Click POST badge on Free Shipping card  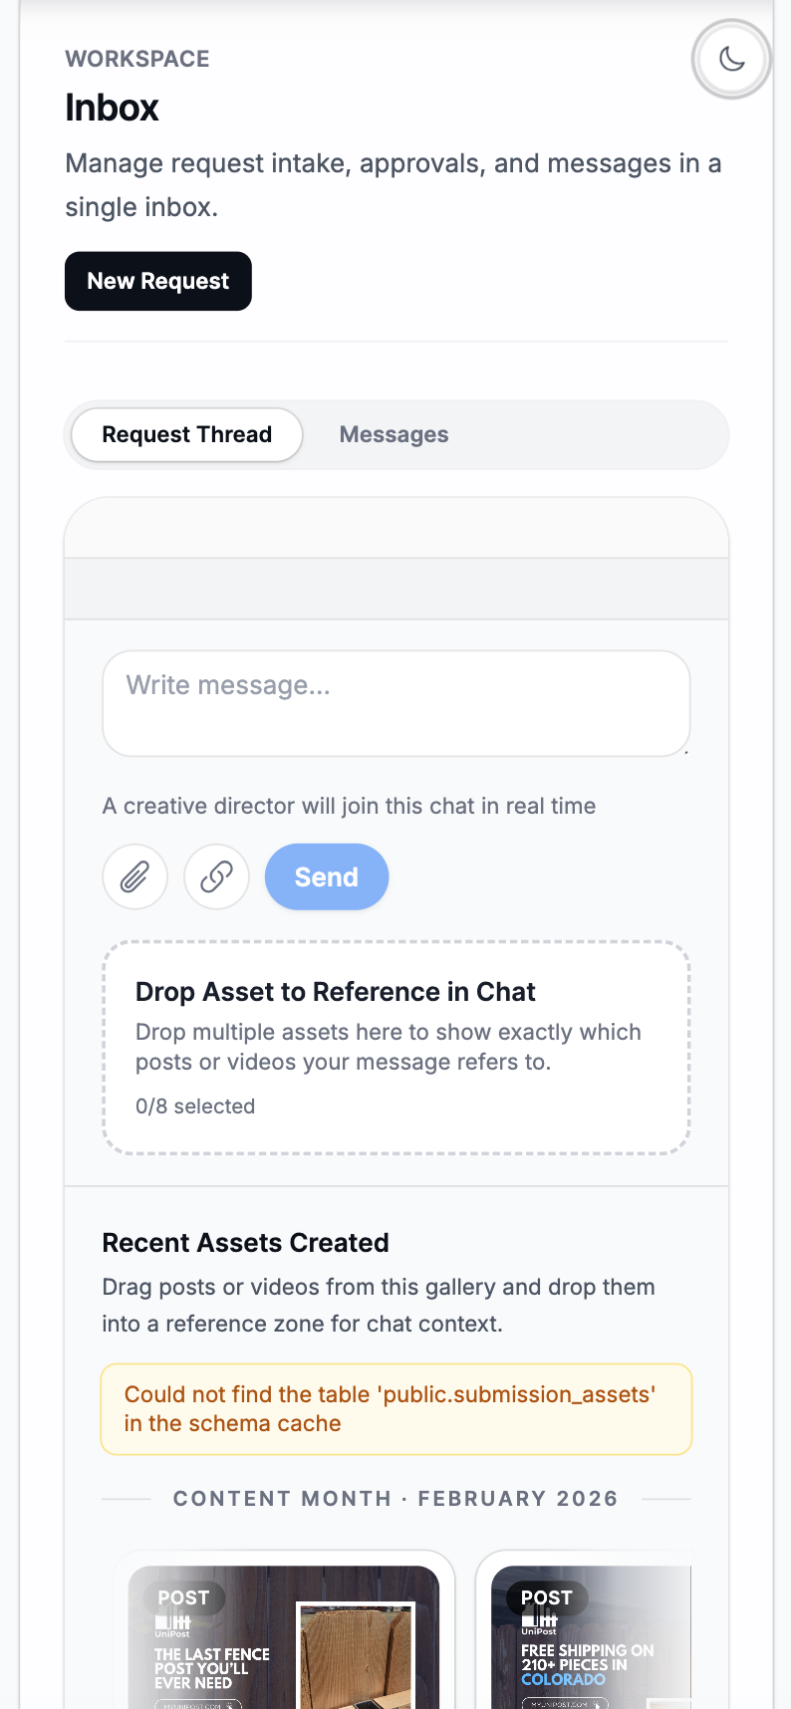[547, 1597]
